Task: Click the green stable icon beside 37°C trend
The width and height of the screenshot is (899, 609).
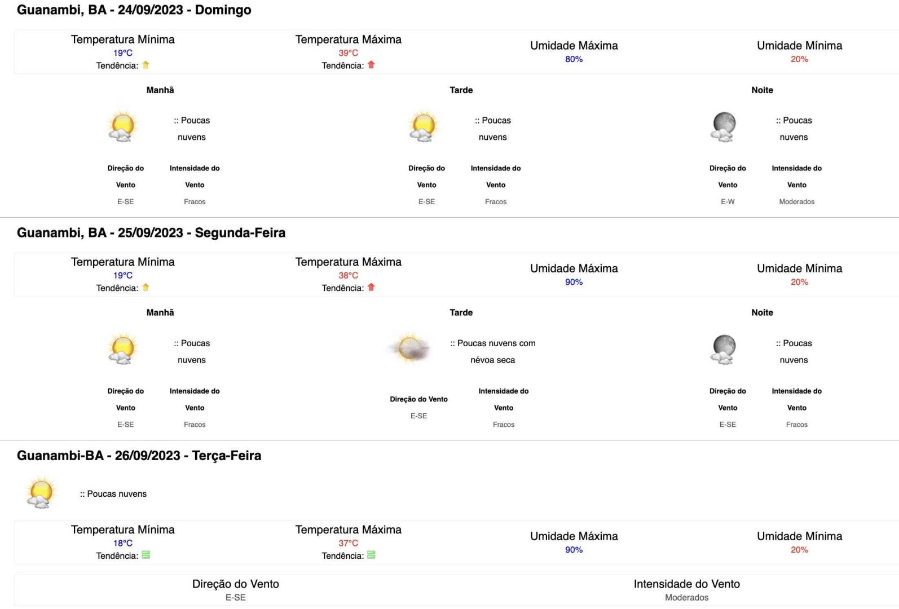Action: [371, 555]
